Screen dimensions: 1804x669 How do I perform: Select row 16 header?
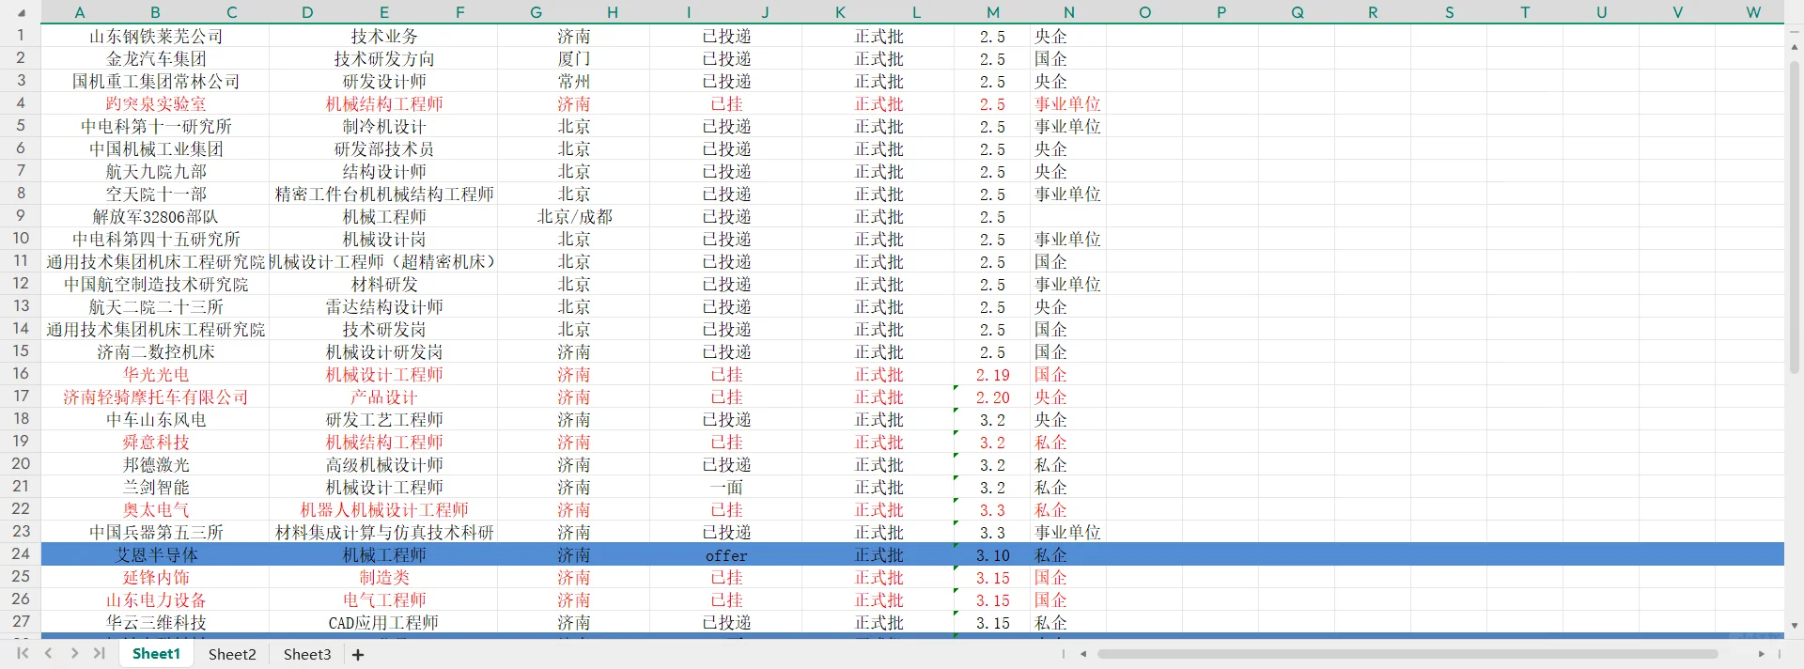click(21, 374)
